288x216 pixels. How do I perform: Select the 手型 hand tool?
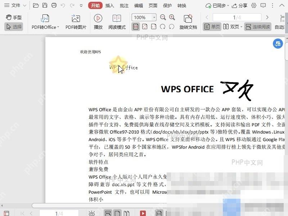click(14, 17)
